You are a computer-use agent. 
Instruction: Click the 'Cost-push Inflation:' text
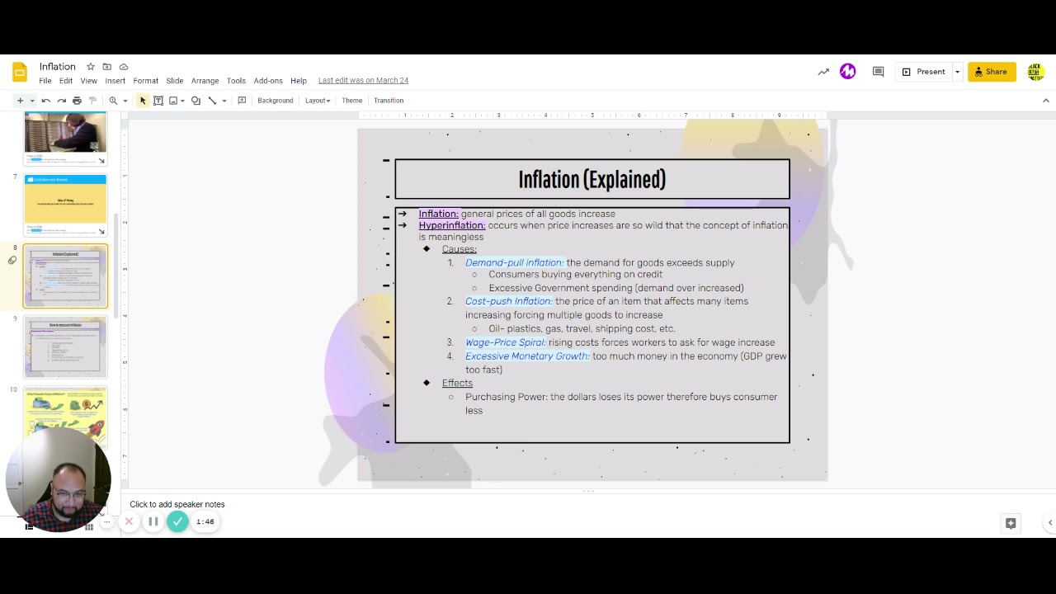pyautogui.click(x=508, y=301)
